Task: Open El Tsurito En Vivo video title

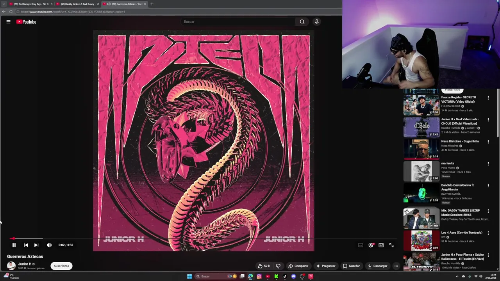Action: pos(462,257)
